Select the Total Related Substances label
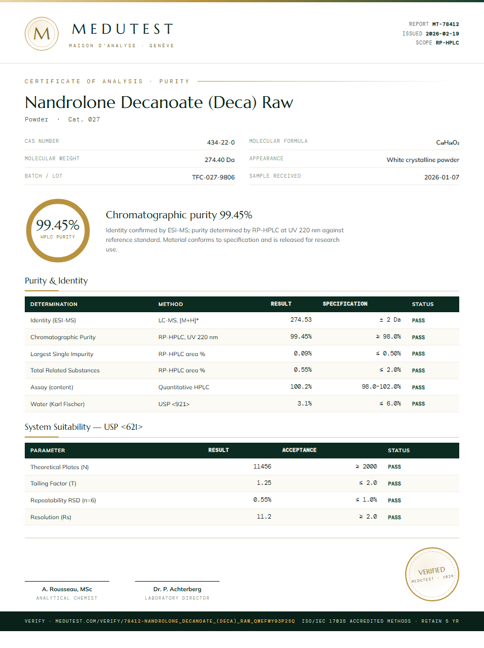484x648 pixels. 65,371
